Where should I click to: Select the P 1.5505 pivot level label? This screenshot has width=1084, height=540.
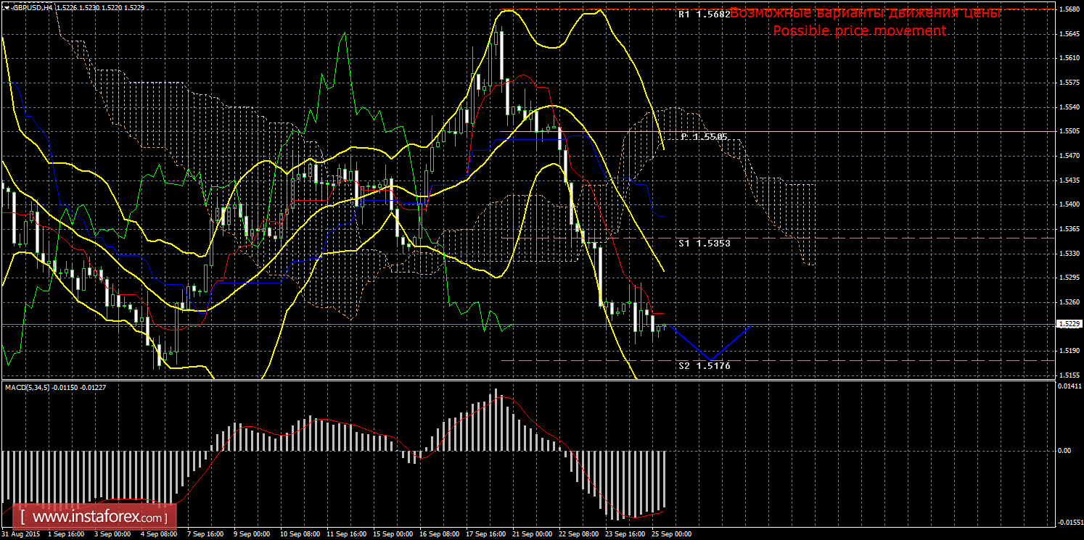[705, 136]
